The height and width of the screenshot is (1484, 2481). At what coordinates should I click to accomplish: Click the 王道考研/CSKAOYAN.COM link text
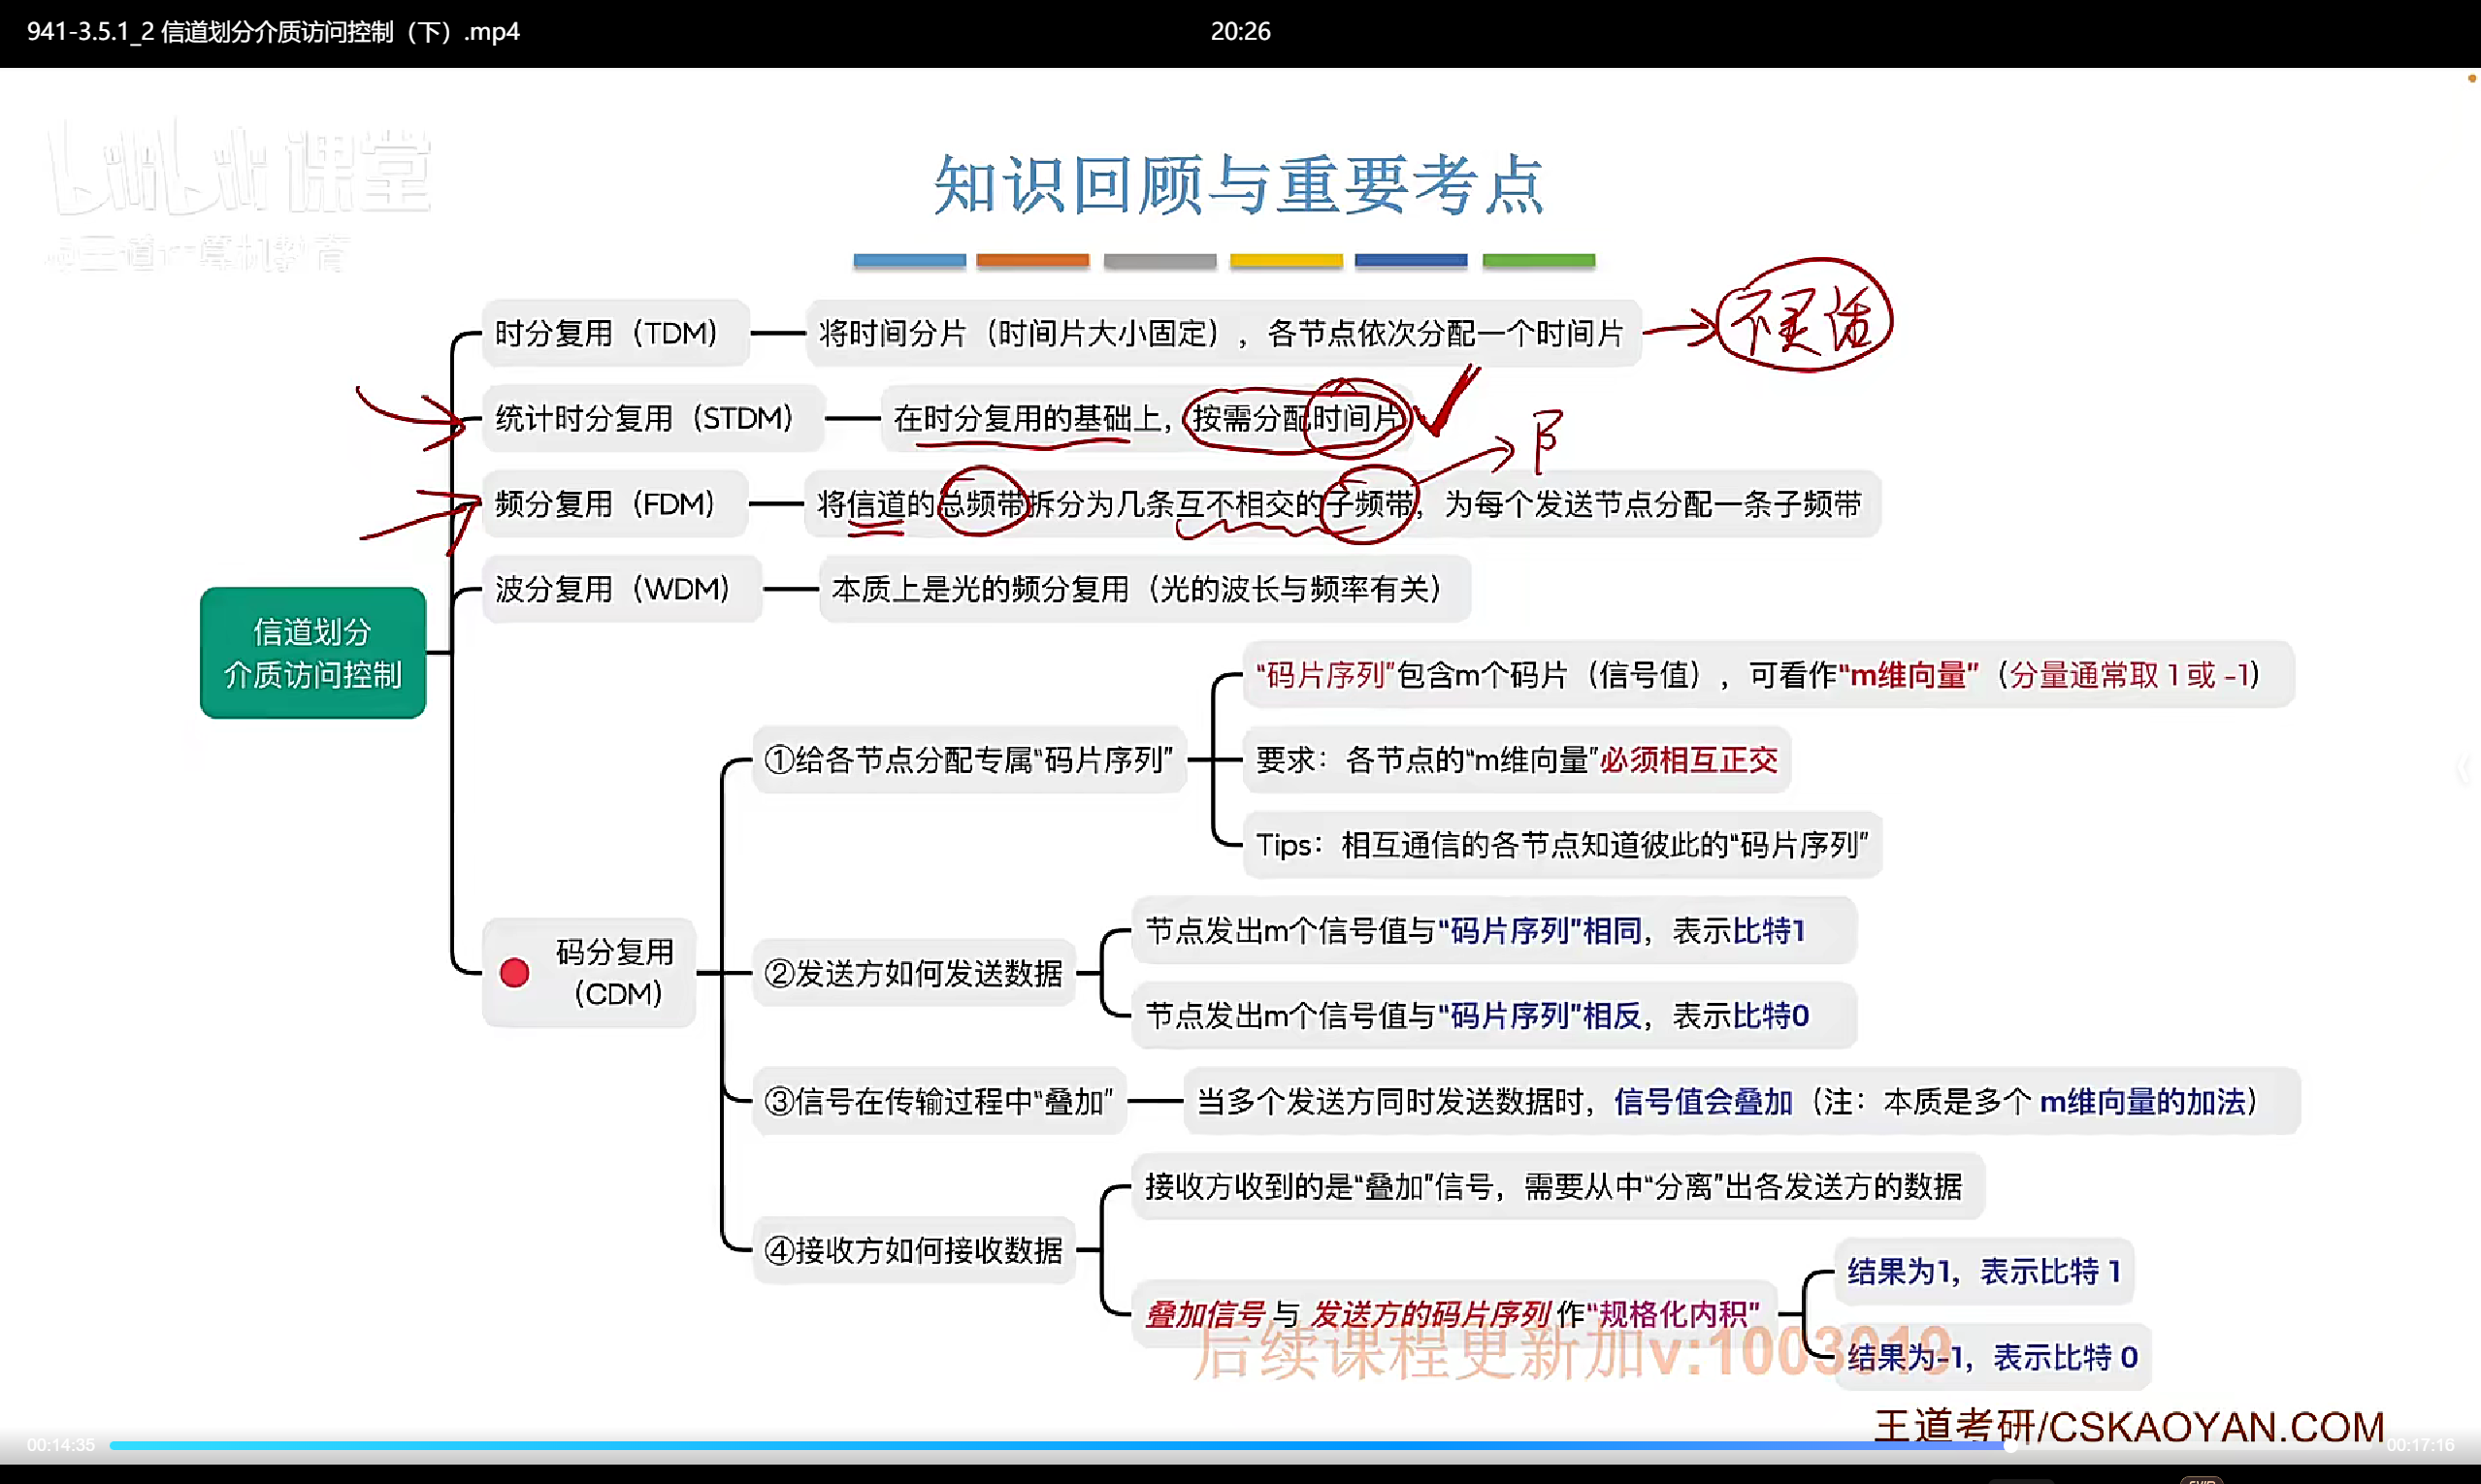(x=2129, y=1426)
